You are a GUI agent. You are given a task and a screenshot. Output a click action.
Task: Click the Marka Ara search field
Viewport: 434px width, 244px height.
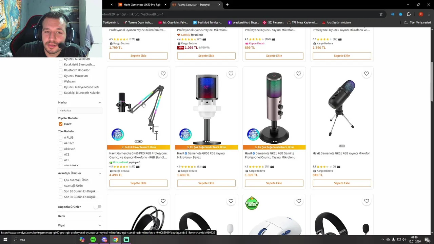click(80, 110)
